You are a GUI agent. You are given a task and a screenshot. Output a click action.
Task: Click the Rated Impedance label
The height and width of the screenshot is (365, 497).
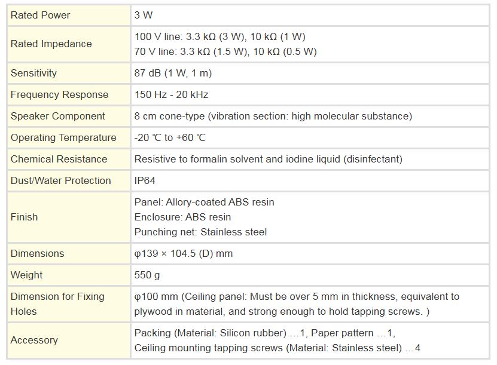[51, 44]
